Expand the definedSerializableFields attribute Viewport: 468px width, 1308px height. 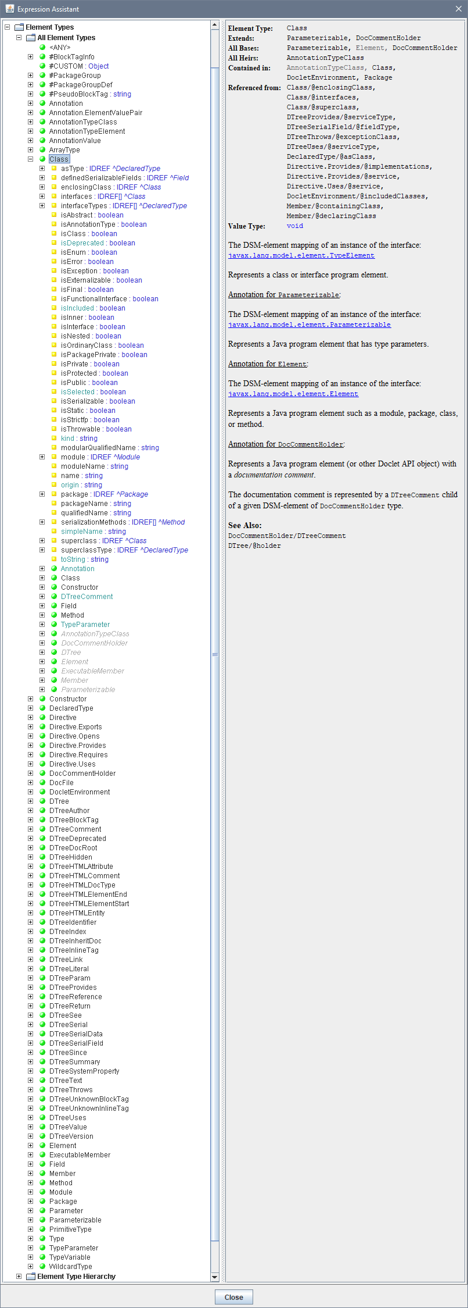(42, 178)
